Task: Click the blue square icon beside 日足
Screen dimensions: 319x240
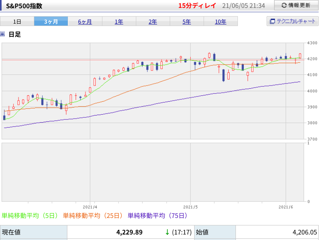Action: pos(2,34)
